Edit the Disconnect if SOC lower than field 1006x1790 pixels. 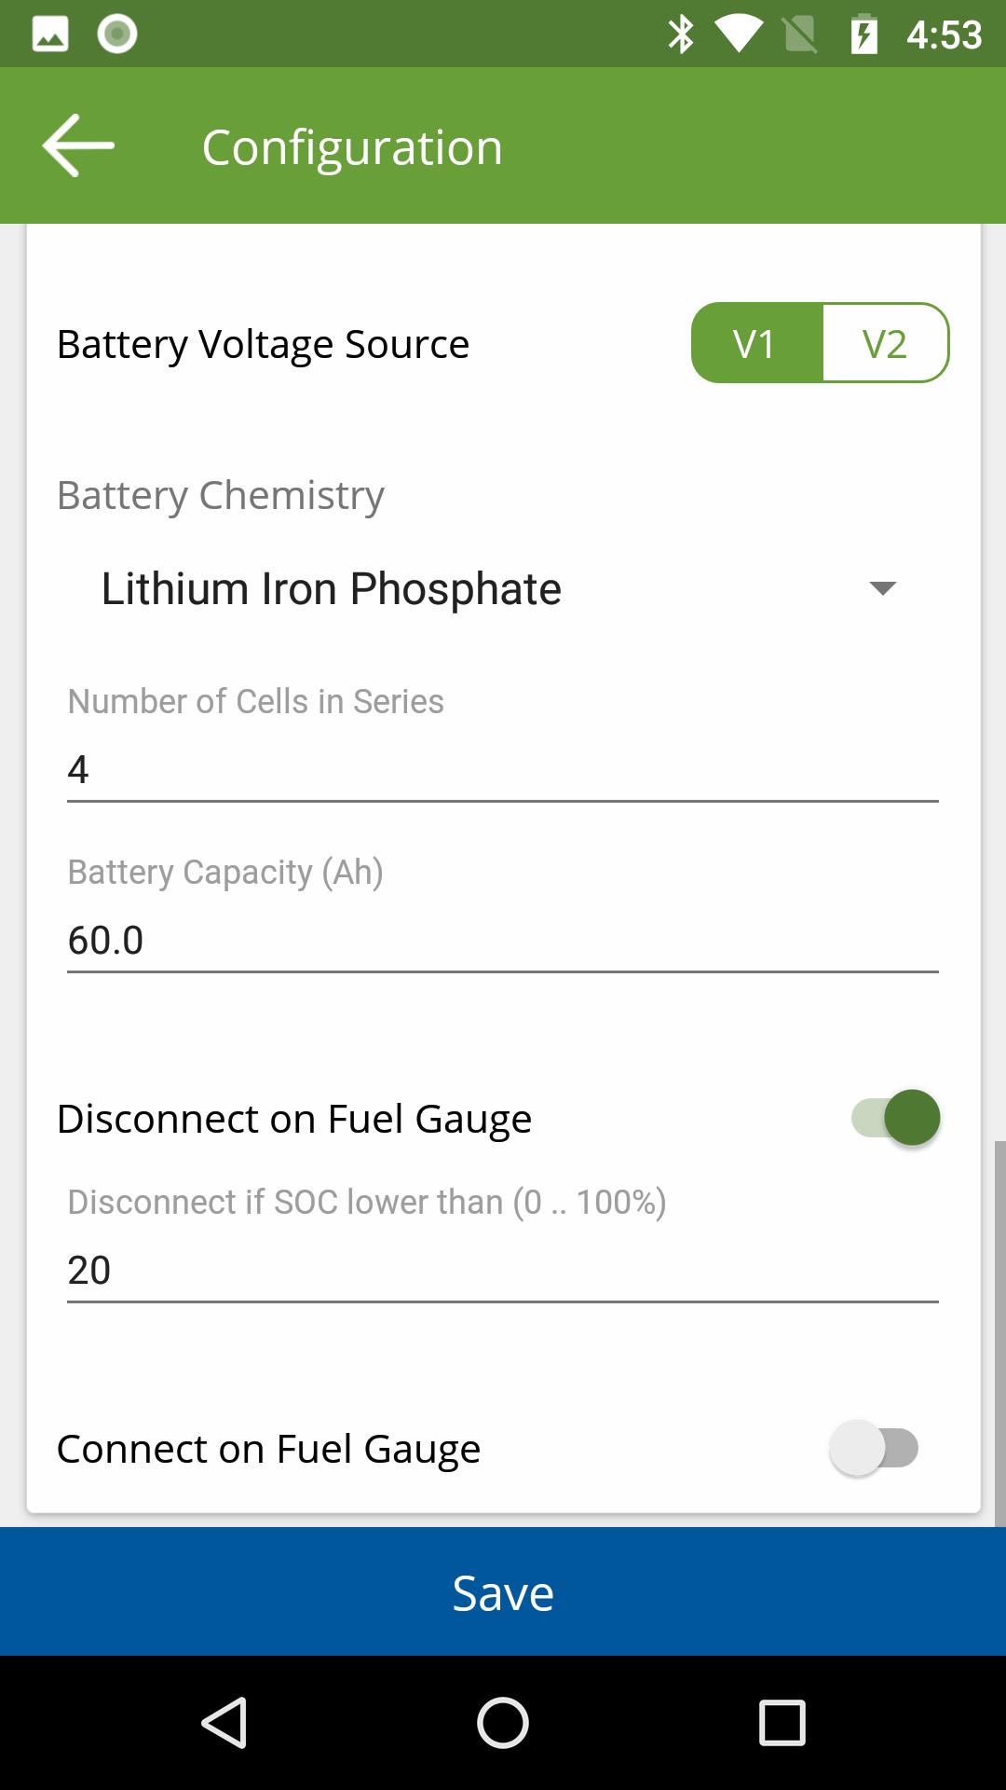coord(503,1271)
